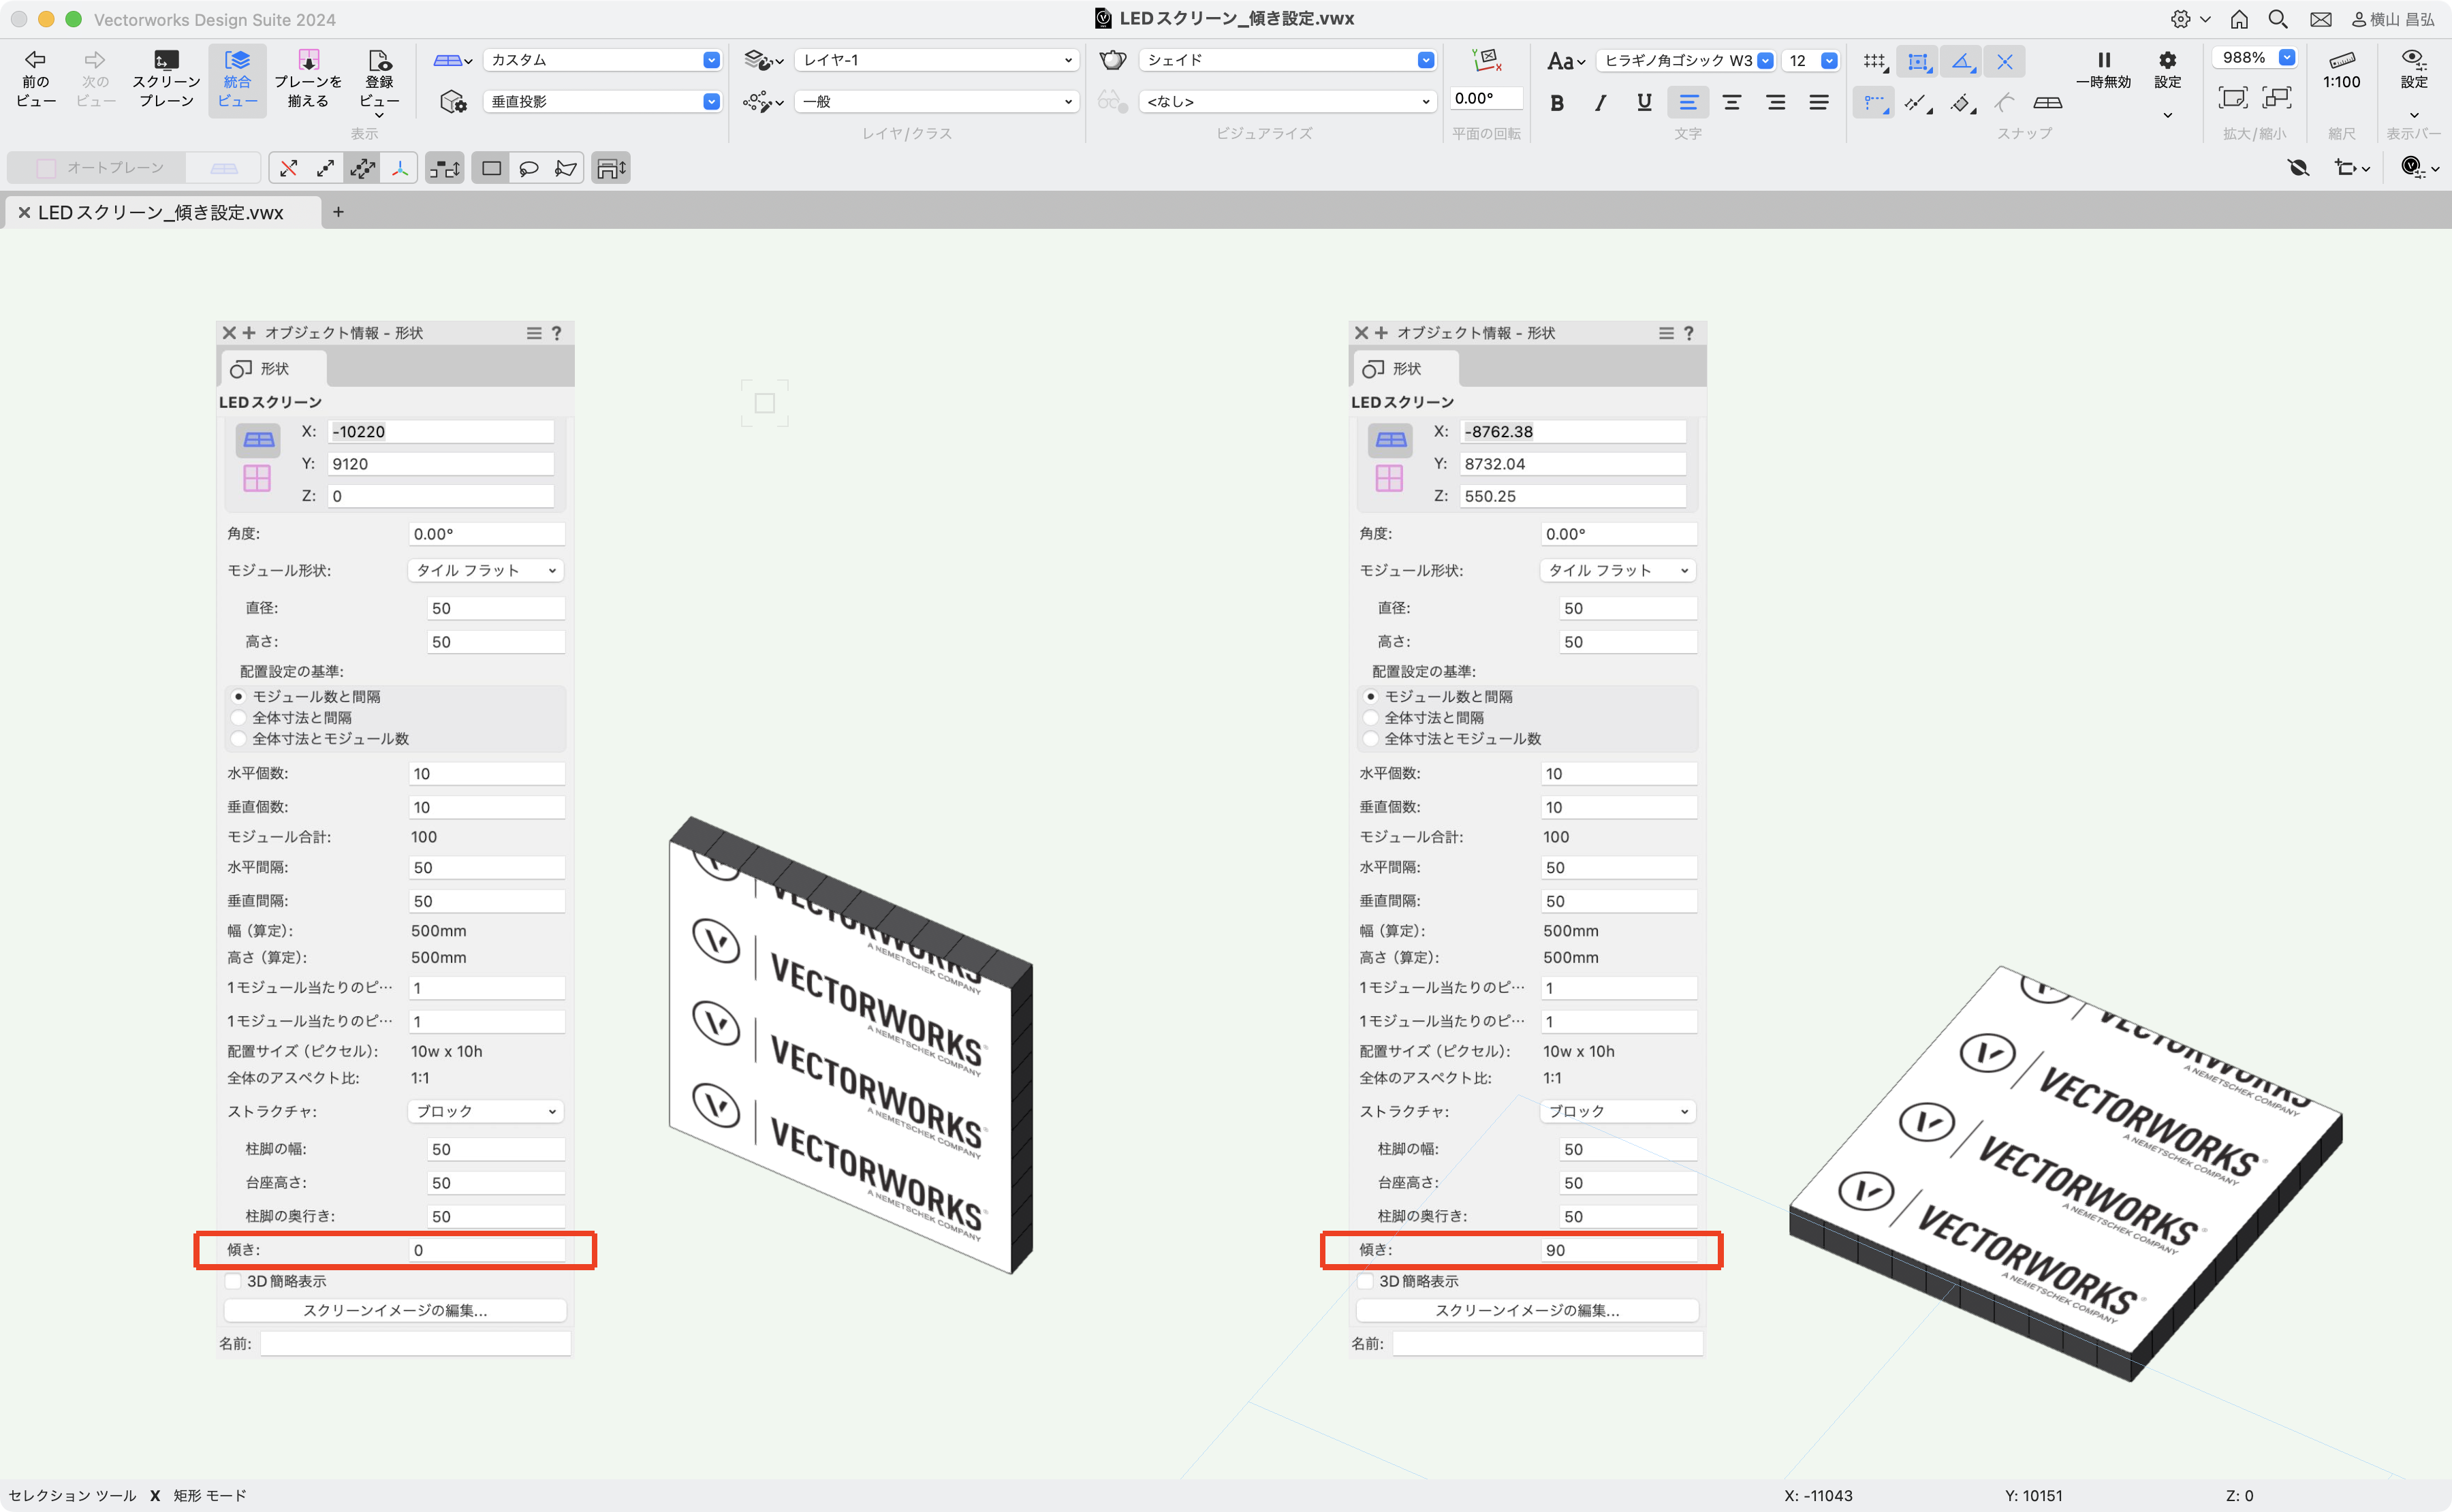The width and height of the screenshot is (2452, 1512).
Task: Click the Snap to Grid icon
Action: (x=1875, y=62)
